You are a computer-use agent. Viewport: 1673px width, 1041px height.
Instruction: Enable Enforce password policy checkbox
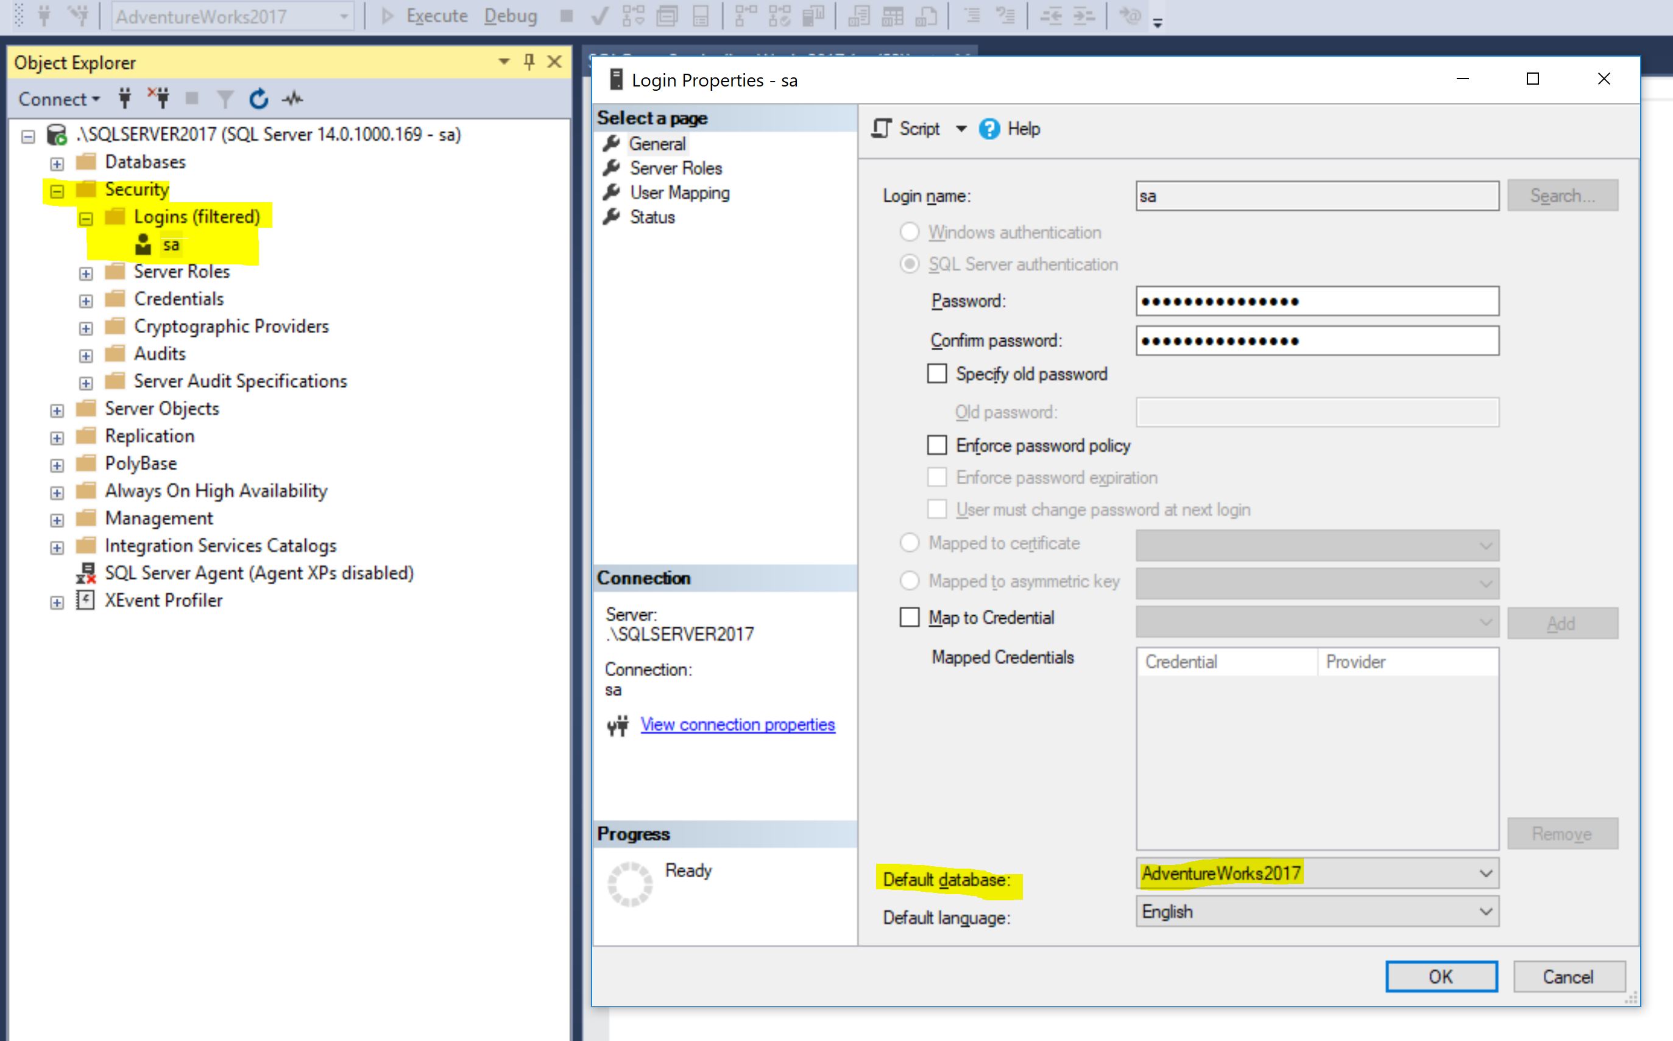937,445
